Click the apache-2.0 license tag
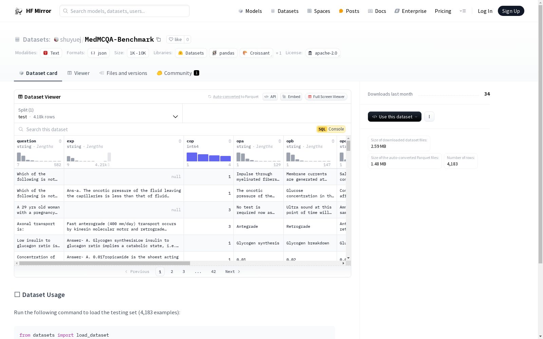This screenshot has width=543, height=339. point(323,53)
